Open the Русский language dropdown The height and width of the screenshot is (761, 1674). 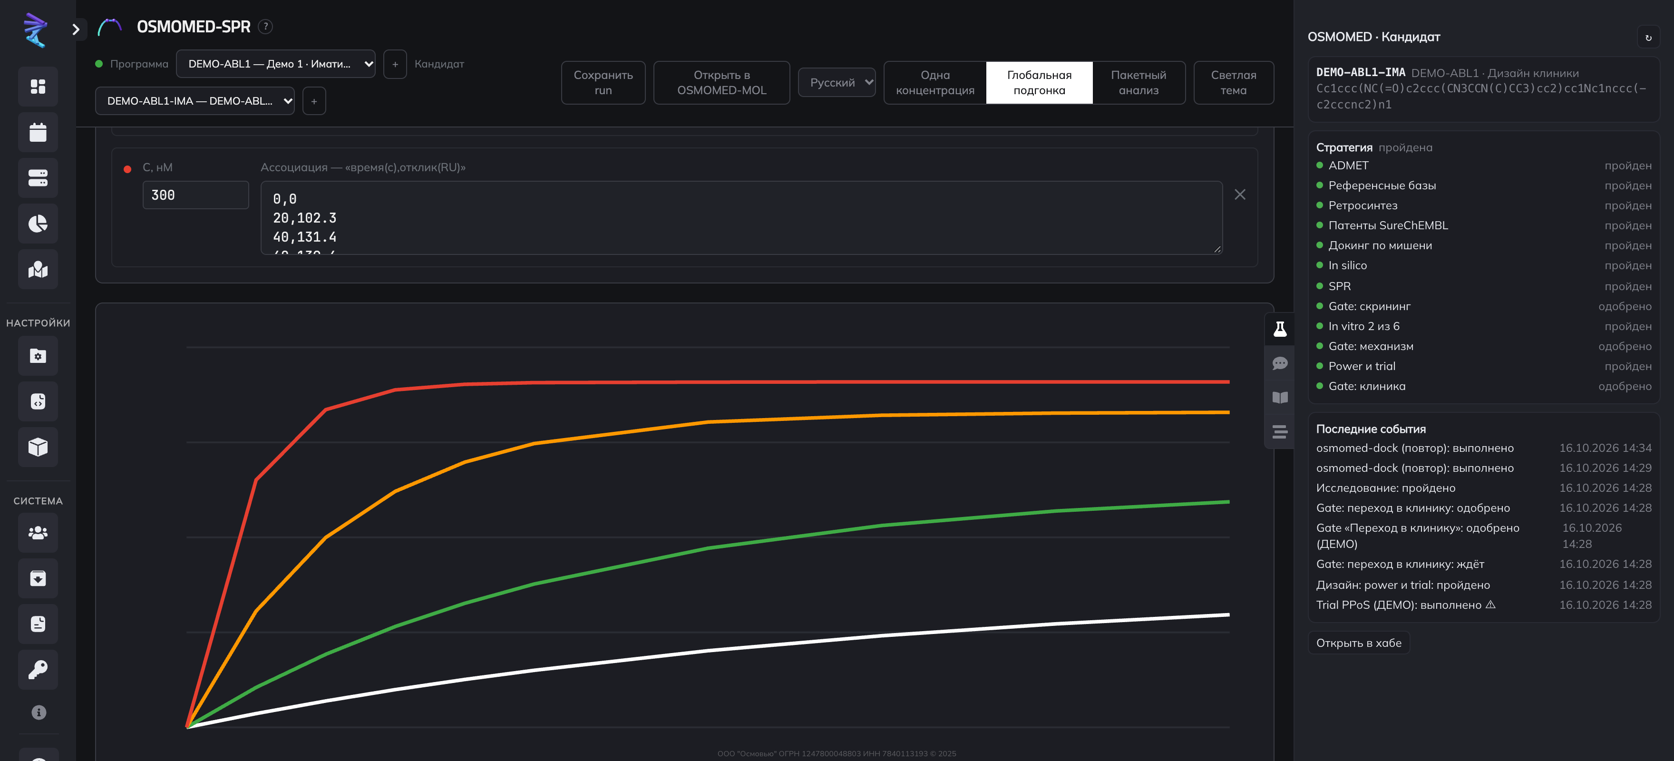[837, 83]
